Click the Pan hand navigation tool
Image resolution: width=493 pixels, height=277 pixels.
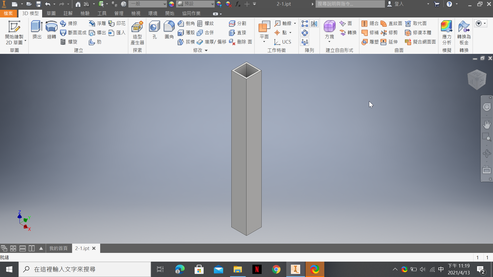[x=487, y=125]
